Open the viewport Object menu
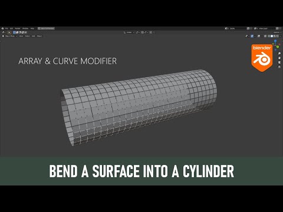This screenshot has height=212, width=283. point(40,36)
